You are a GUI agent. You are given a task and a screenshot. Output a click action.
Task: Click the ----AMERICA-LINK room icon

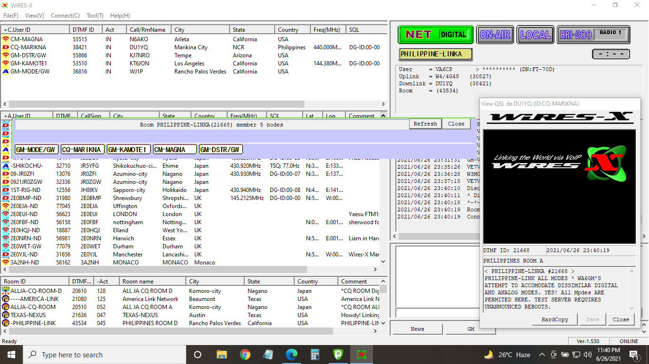(6, 299)
